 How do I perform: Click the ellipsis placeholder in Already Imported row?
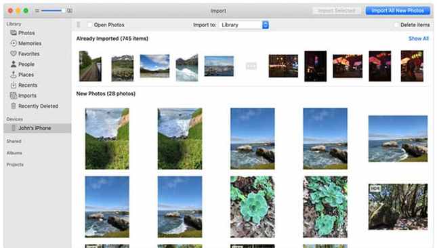coord(251,66)
